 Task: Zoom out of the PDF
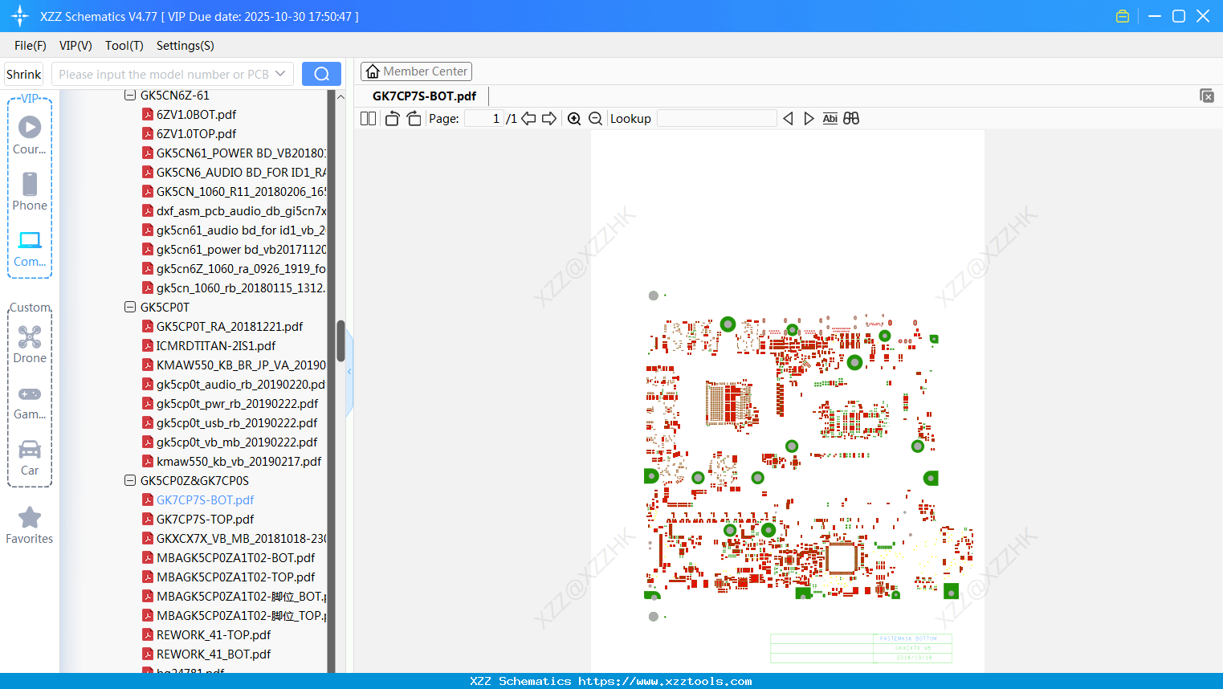click(x=595, y=119)
